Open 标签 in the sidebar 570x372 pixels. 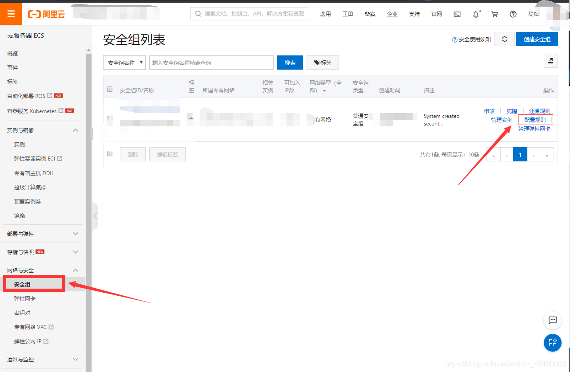pyautogui.click(x=12, y=82)
